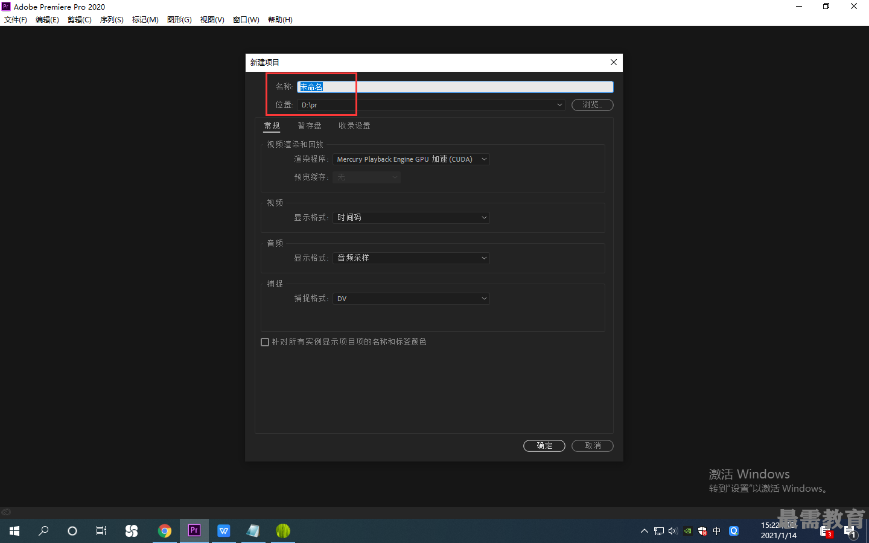Close the 新建项目 dialog
The height and width of the screenshot is (543, 869).
coord(614,62)
